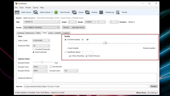Click the green Start Encode play icon
170x96 pixels.
(x=56, y=12)
